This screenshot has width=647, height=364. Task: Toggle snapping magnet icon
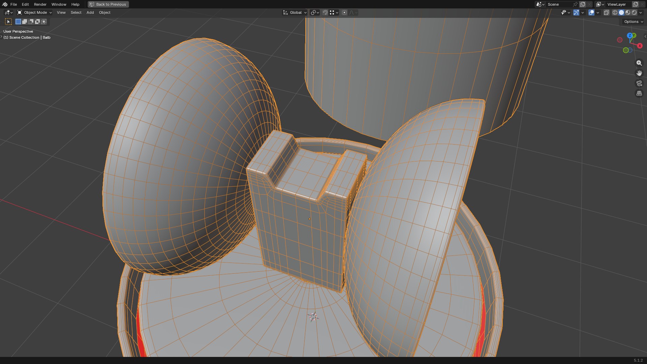(325, 12)
